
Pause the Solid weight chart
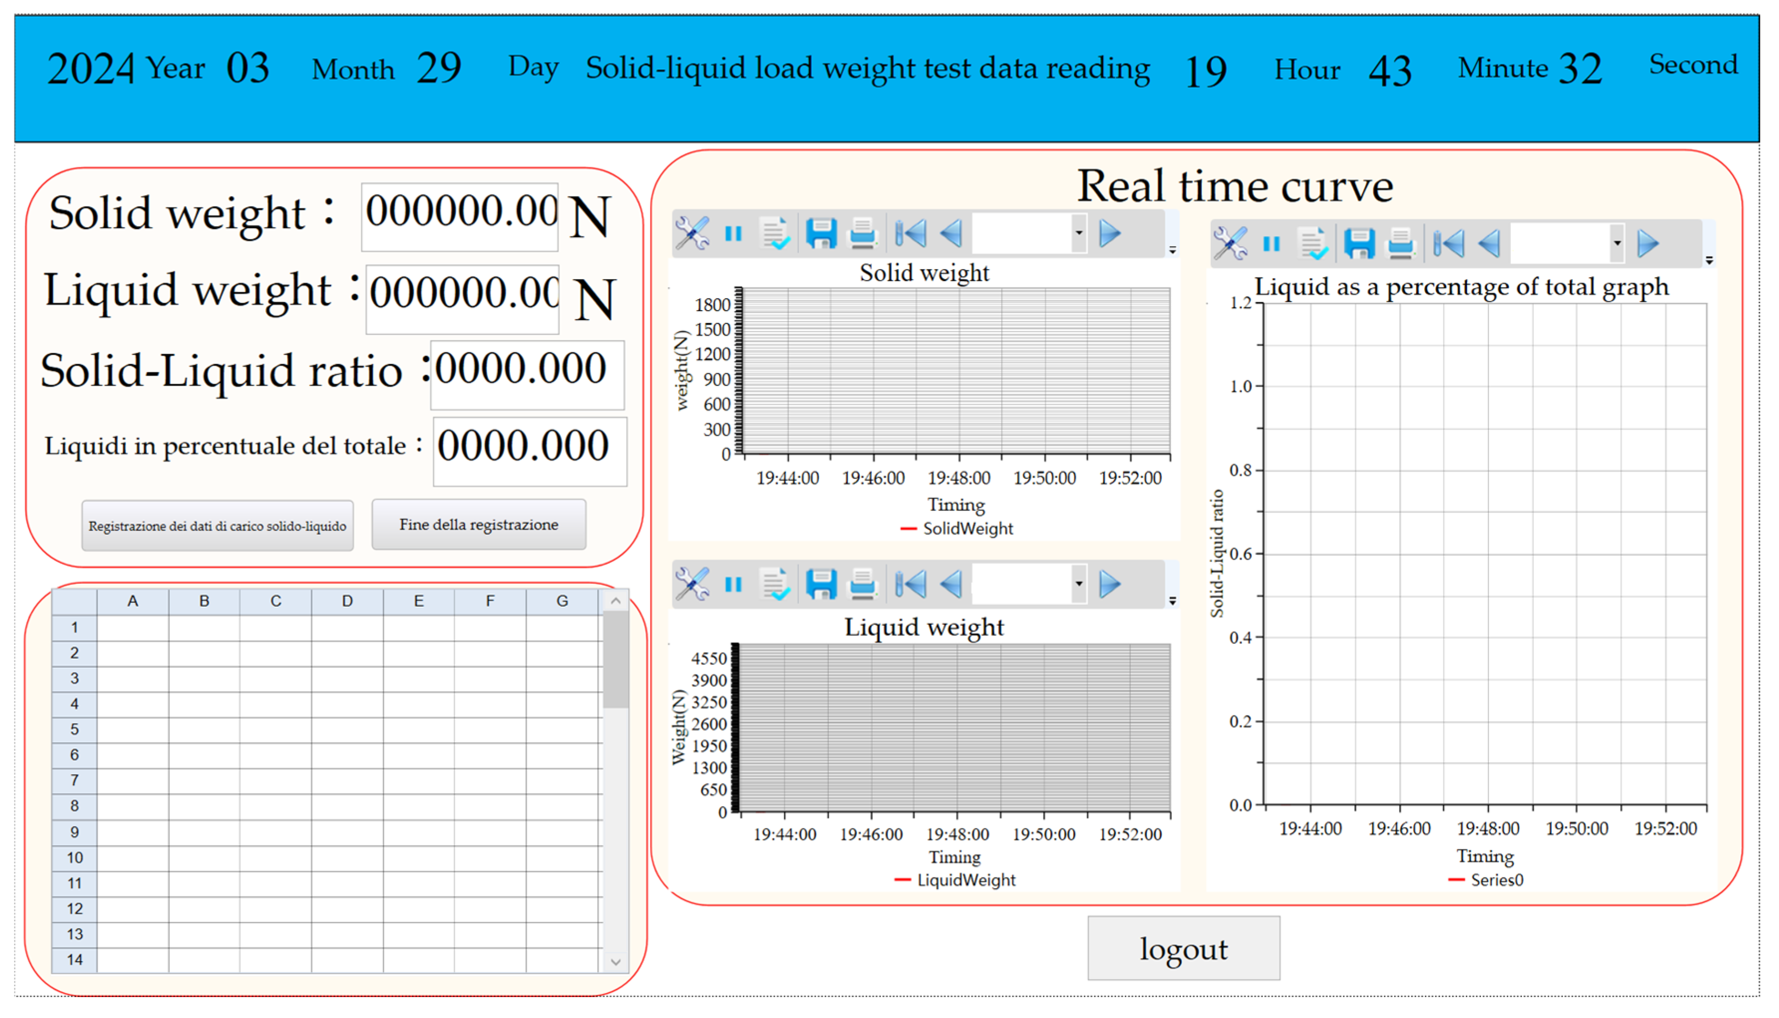733,233
